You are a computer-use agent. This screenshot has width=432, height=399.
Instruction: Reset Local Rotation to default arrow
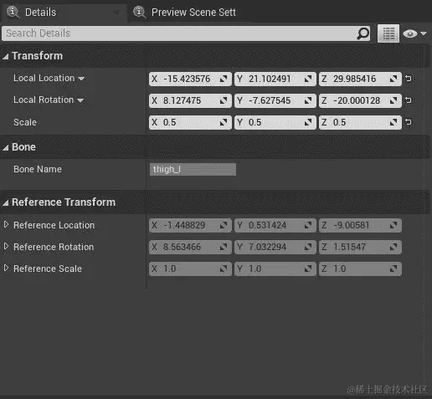(409, 100)
